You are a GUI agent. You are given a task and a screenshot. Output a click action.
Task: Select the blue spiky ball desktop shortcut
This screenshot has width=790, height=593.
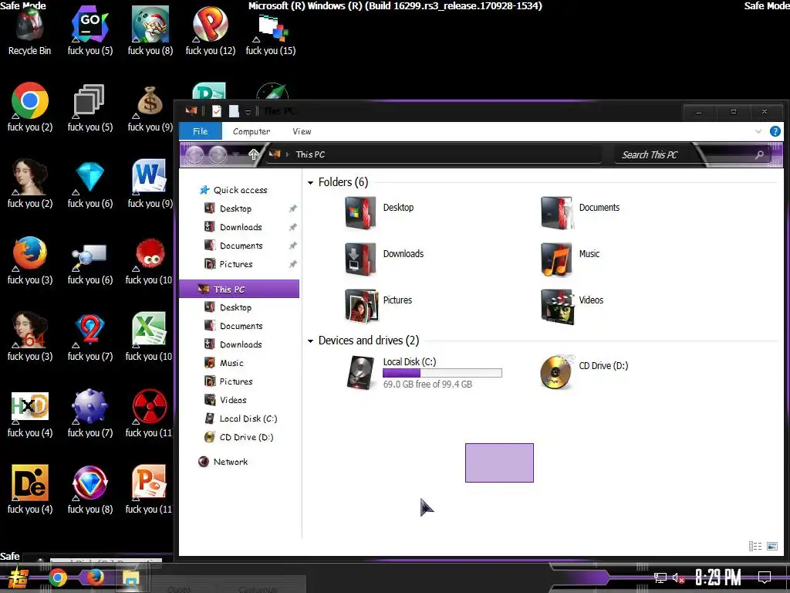point(89,414)
